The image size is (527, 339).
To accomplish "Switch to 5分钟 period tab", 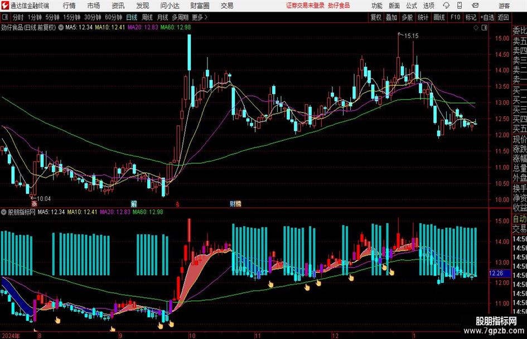I will point(52,17).
